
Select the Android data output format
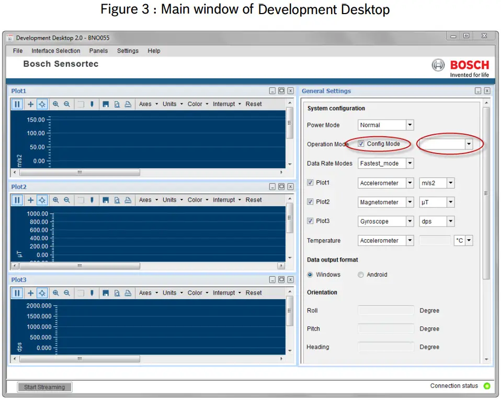[360, 275]
